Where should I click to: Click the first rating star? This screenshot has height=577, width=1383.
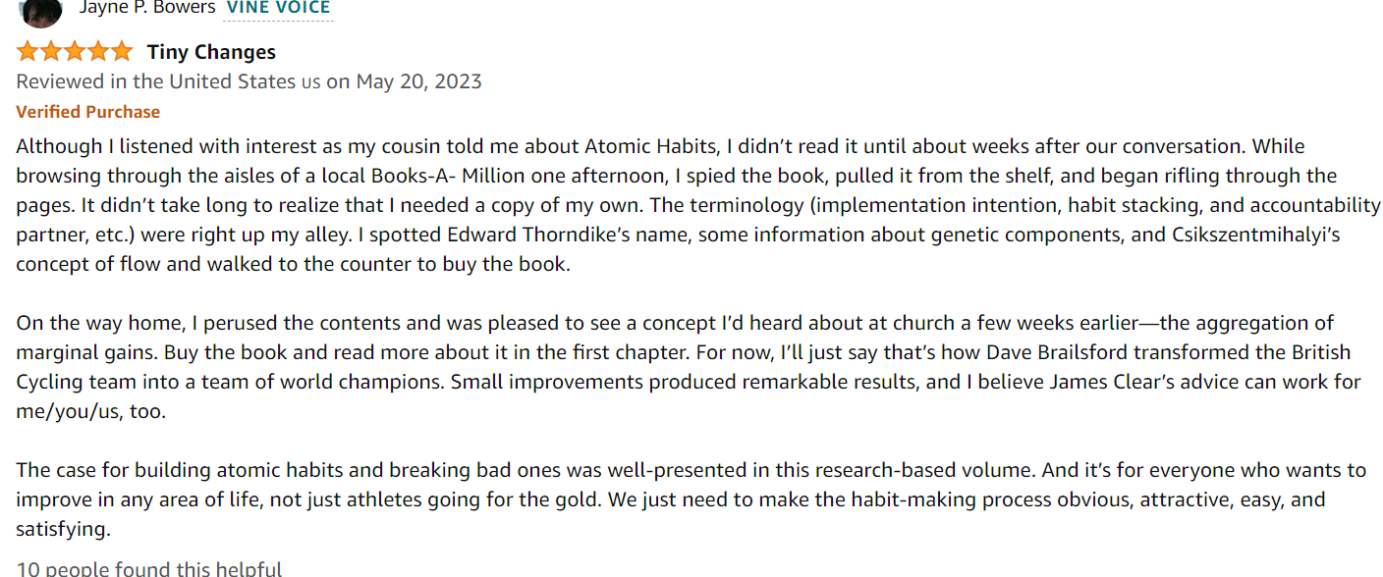(28, 52)
